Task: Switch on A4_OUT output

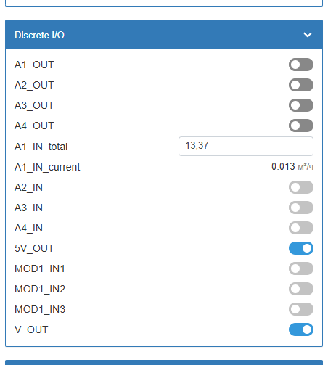Action: click(x=301, y=126)
